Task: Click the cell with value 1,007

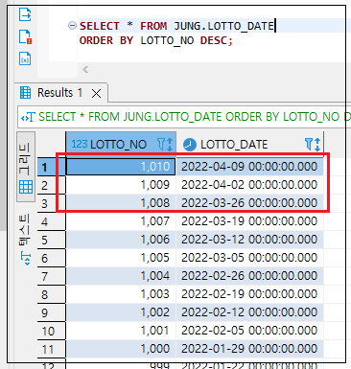Action: pyautogui.click(x=121, y=221)
